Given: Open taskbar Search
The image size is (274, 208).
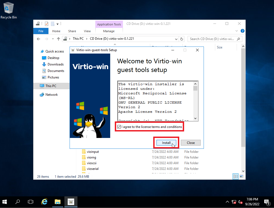Looking at the screenshot, I should click(18, 202).
